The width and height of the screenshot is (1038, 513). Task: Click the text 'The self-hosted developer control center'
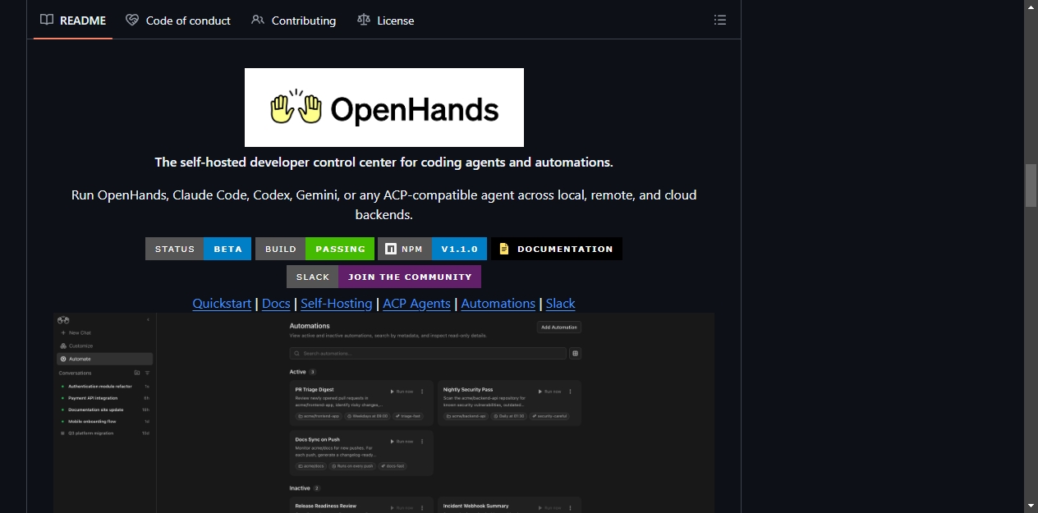tap(274, 162)
